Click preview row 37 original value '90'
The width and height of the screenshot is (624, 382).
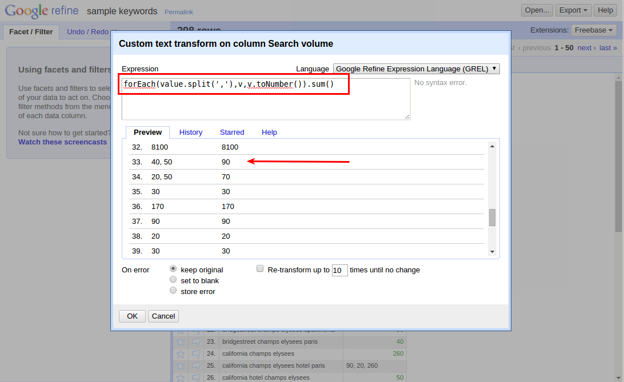[x=155, y=221]
